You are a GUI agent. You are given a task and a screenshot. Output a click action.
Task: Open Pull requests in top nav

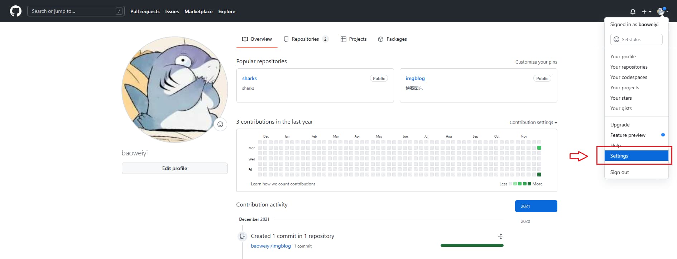145,11
